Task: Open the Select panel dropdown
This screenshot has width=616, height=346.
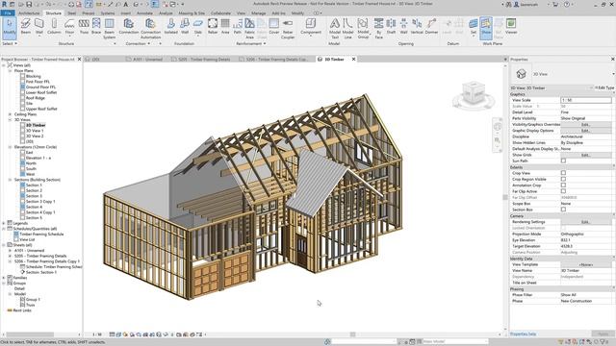Action: [10, 43]
